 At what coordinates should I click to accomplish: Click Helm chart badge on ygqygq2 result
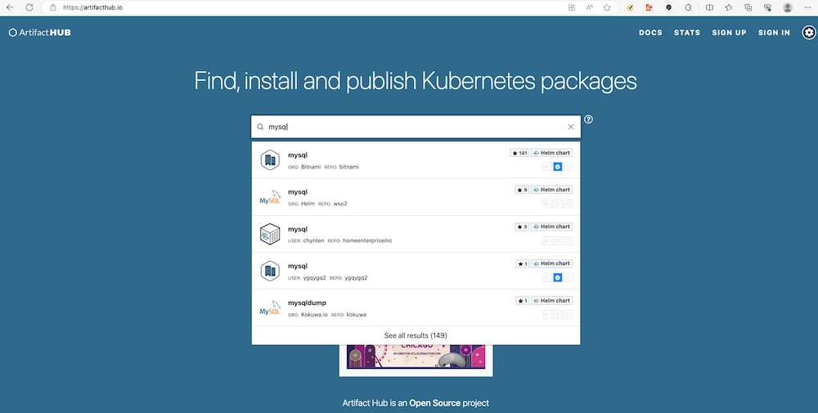click(551, 264)
